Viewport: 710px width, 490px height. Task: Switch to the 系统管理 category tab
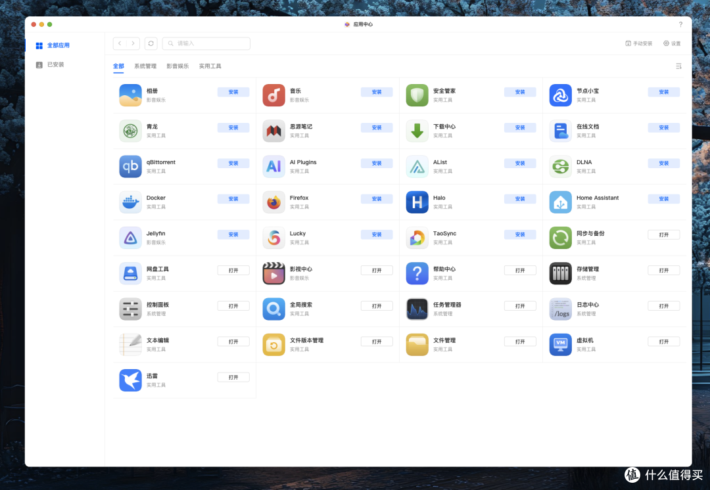point(145,66)
